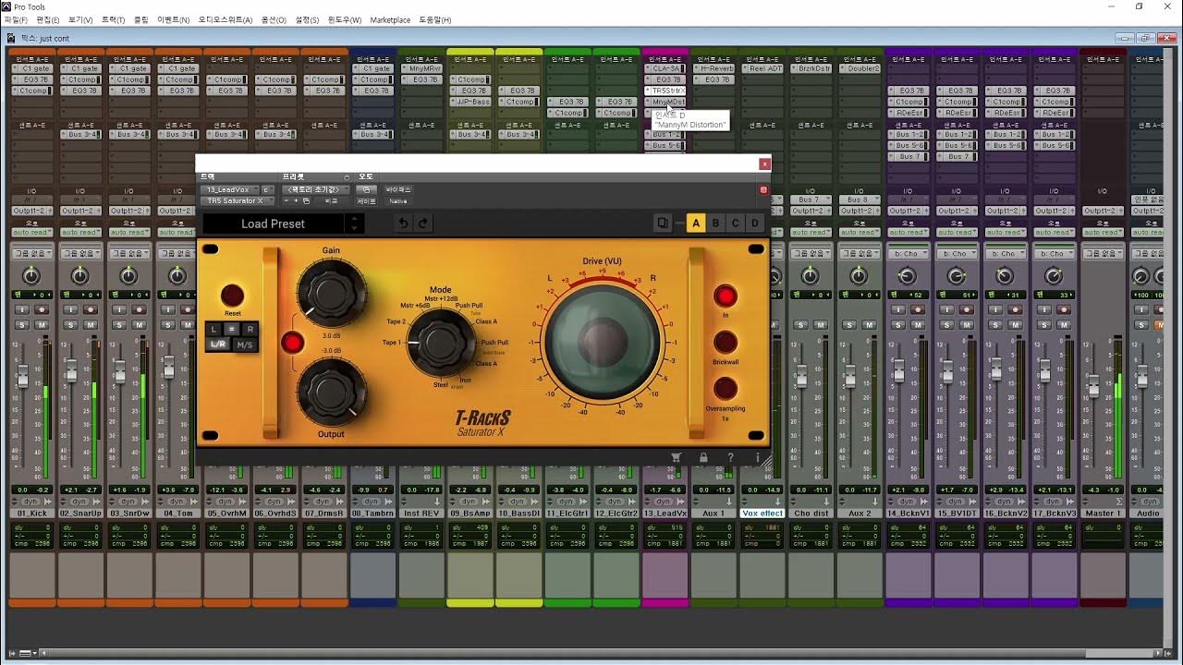Open the auto read dropdown on 01_Kick
The image size is (1183, 665).
tap(31, 232)
